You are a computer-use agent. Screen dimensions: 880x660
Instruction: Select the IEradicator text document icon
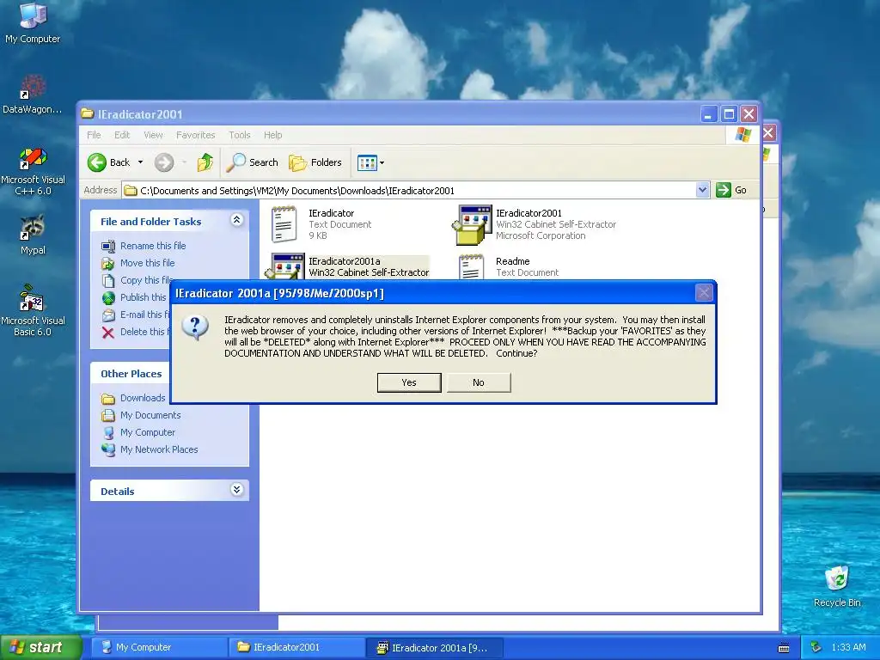(284, 224)
